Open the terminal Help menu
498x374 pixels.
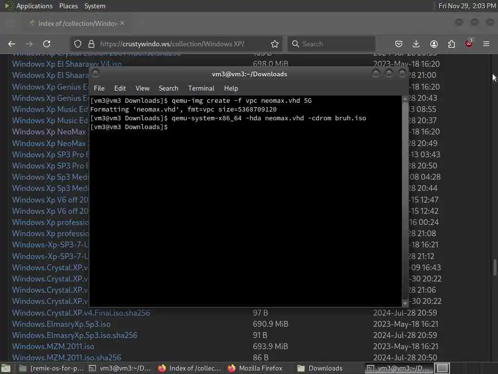point(231,89)
